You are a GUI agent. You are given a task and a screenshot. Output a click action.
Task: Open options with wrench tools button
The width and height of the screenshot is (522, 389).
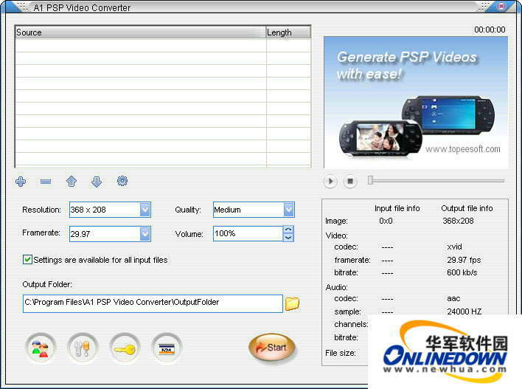tap(83, 348)
